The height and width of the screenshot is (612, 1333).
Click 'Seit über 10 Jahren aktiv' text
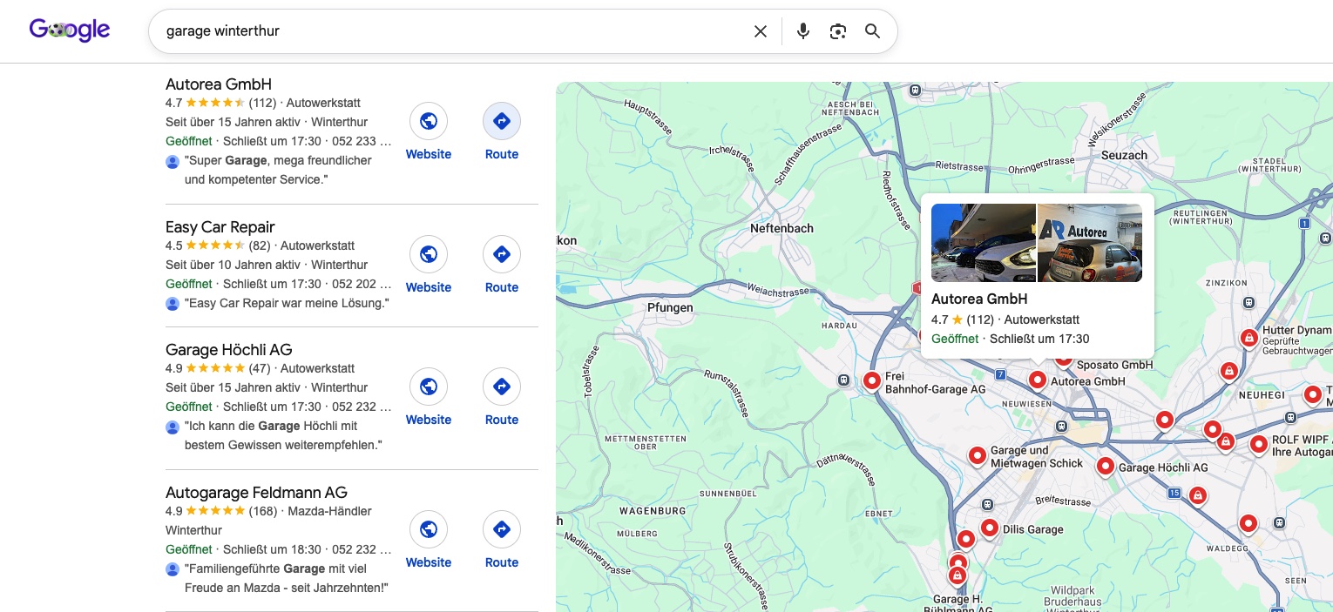pos(233,265)
